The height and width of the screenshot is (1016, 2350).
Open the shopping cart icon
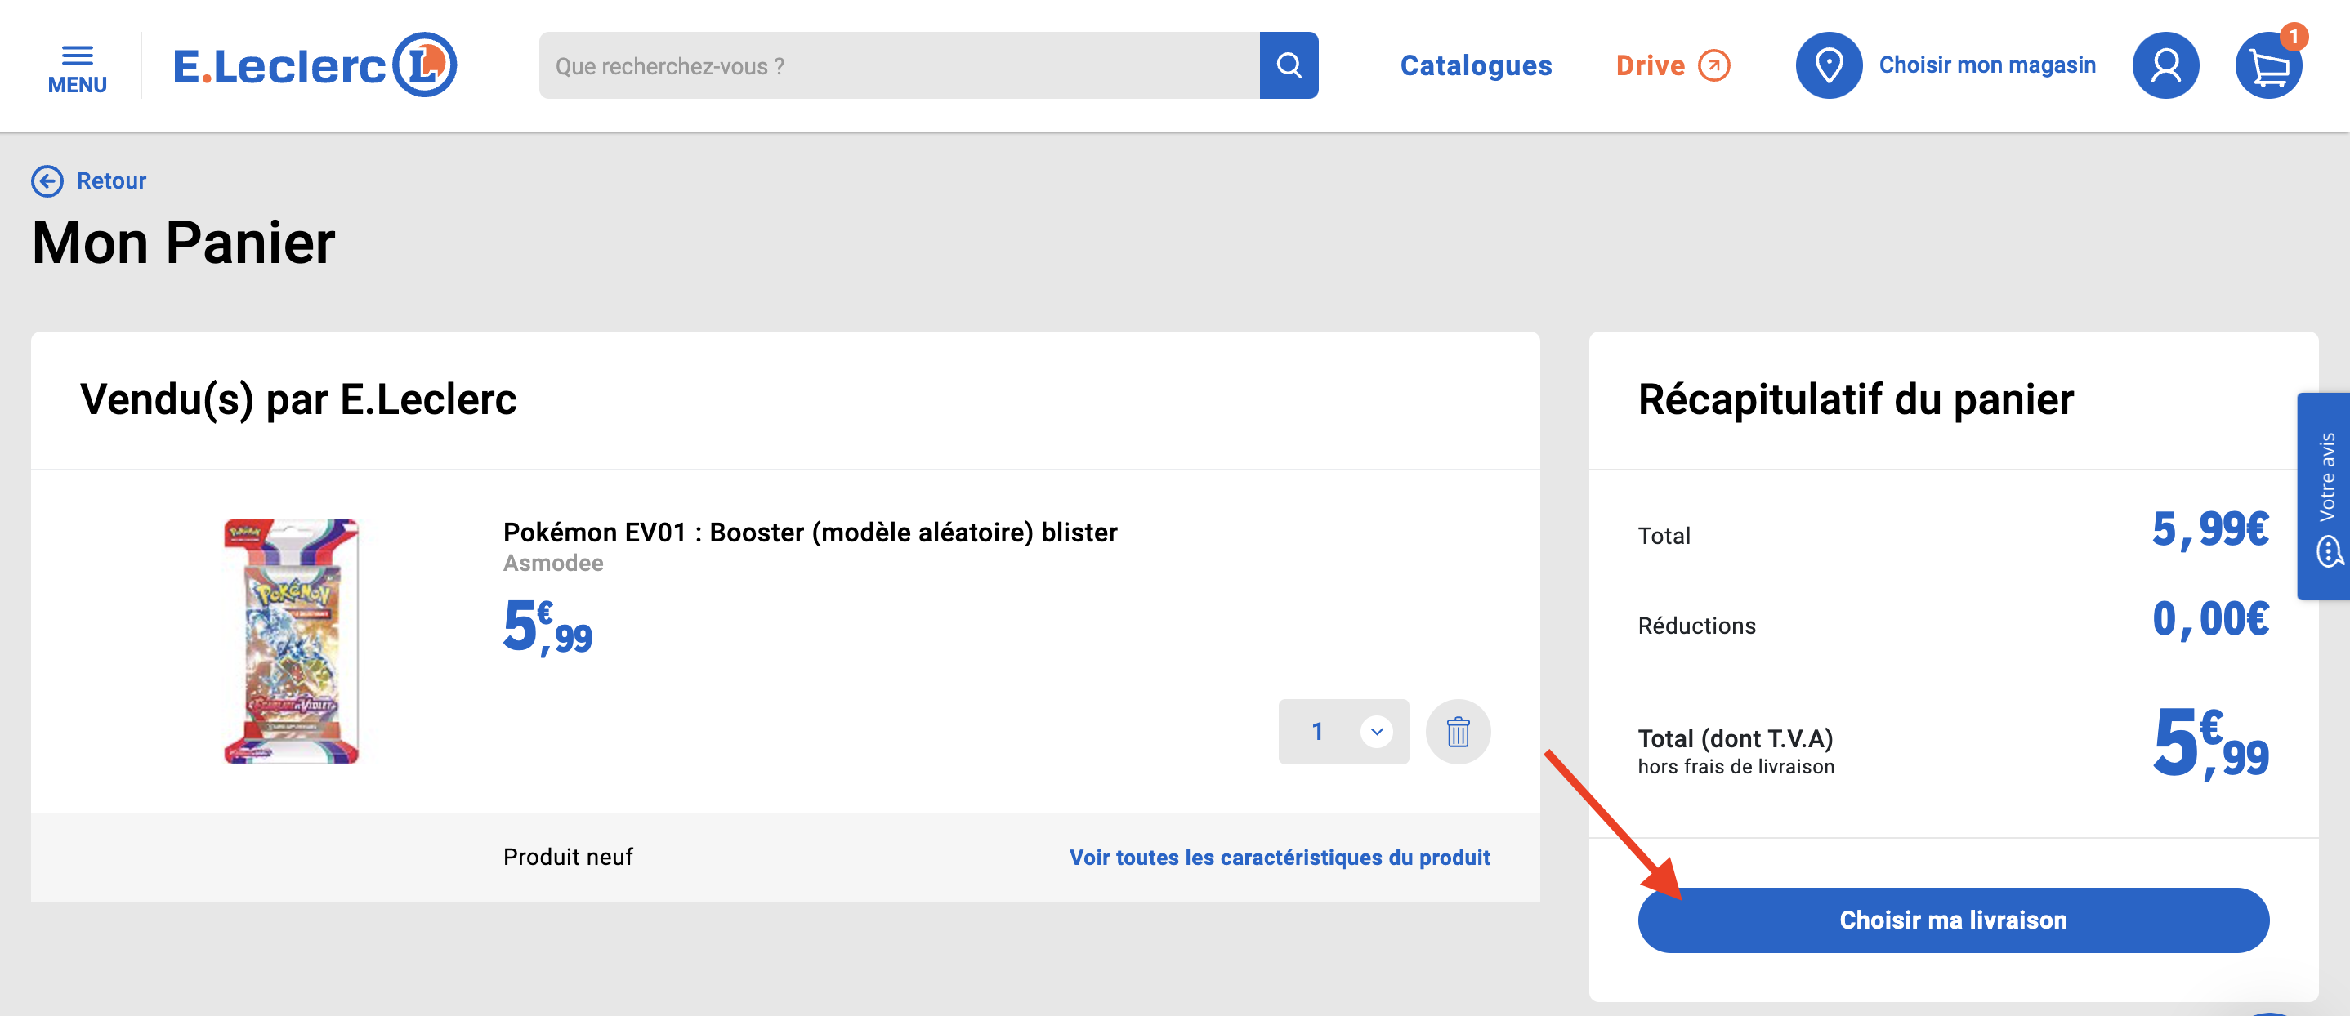(x=2268, y=65)
